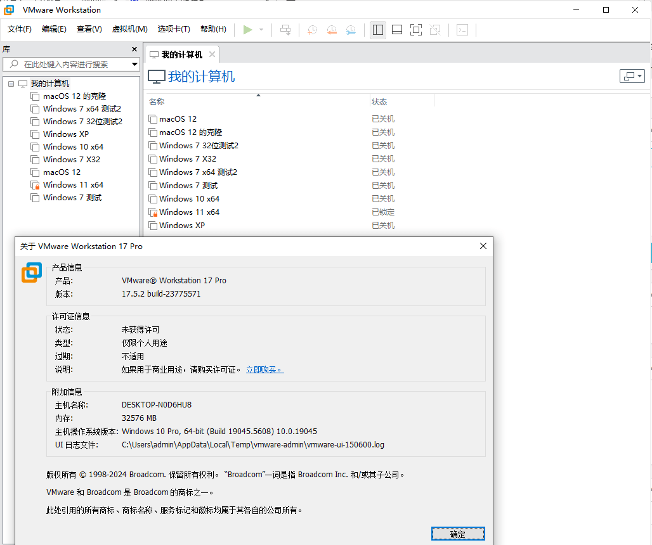Click the console view toolbar icon
652x545 pixels.
click(x=462, y=30)
